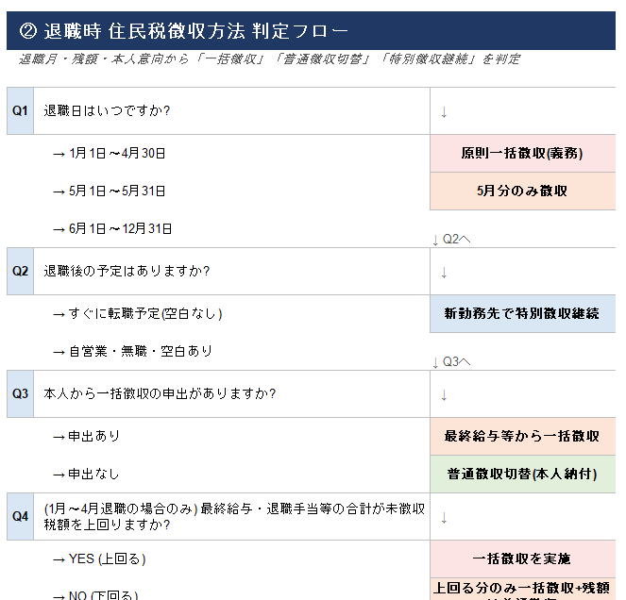Screen dimensions: 626x600
Task: Click the ↓ Q3へ pointer text
Action: pyautogui.click(x=451, y=362)
